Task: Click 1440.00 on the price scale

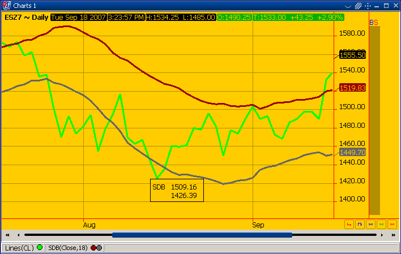Action: (352, 162)
